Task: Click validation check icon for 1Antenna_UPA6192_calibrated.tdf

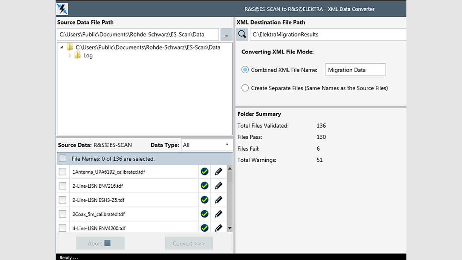Action: click(x=205, y=172)
